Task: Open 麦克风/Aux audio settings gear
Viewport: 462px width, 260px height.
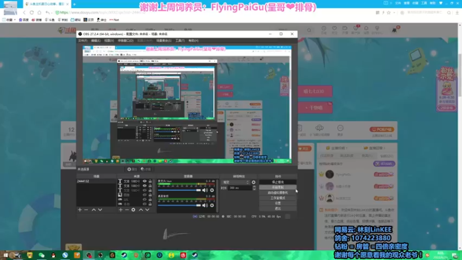Action: (212, 190)
